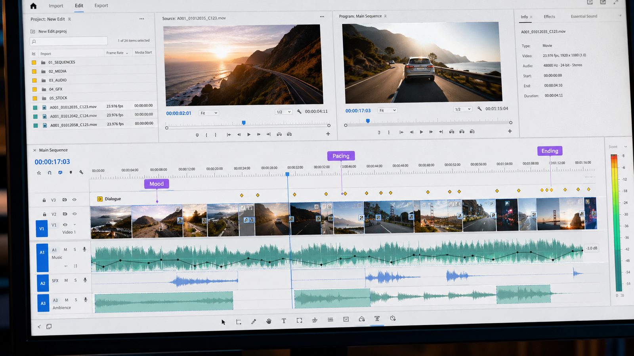
Task: Open the Essential Sound tab
Action: pos(584,16)
